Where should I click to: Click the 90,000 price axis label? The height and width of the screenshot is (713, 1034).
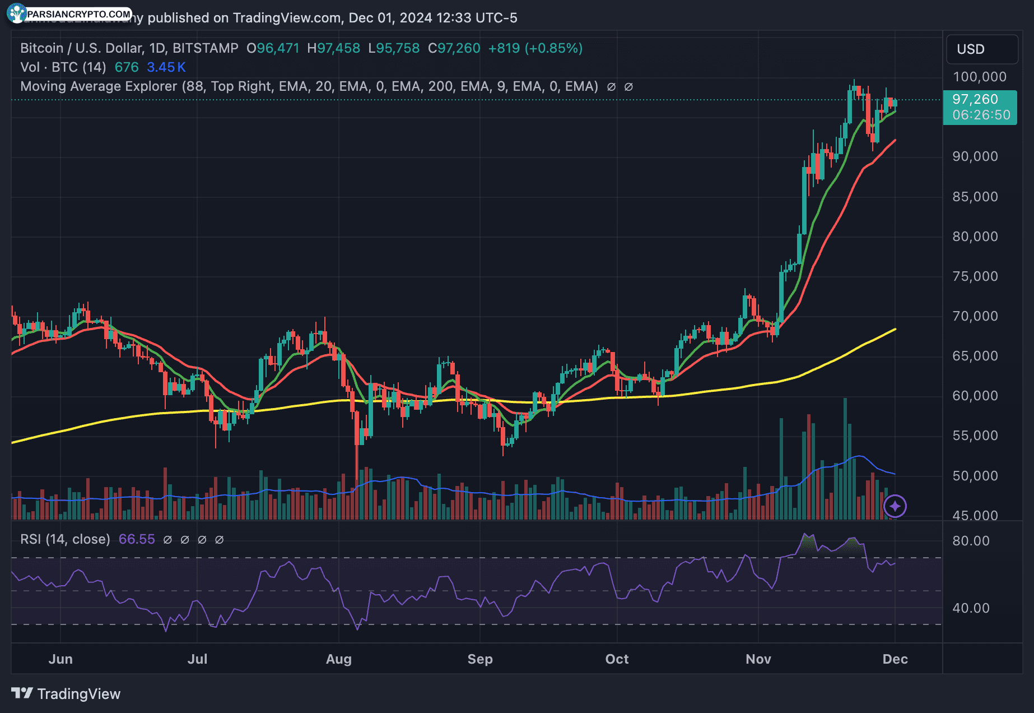(x=975, y=156)
